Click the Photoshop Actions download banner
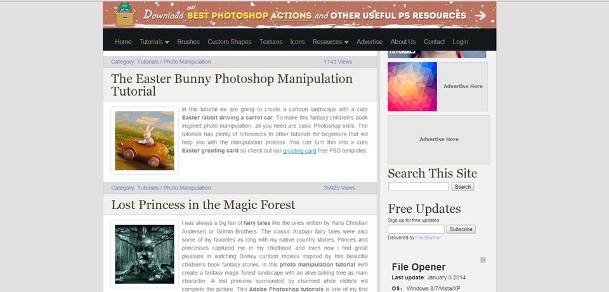This screenshot has width=609, height=292. [x=299, y=15]
